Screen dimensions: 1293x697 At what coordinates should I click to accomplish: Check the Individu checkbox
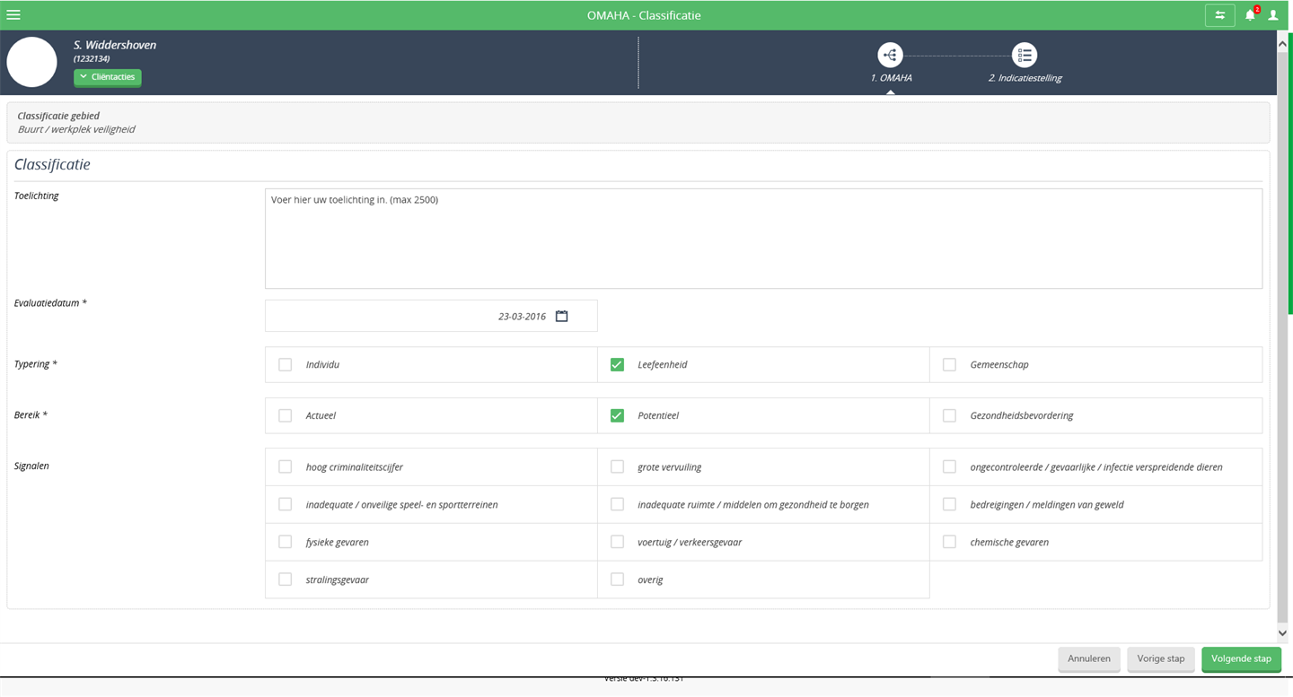click(286, 365)
